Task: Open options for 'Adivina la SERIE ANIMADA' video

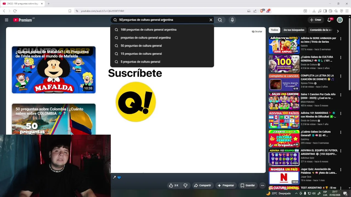Action: pos(341,39)
